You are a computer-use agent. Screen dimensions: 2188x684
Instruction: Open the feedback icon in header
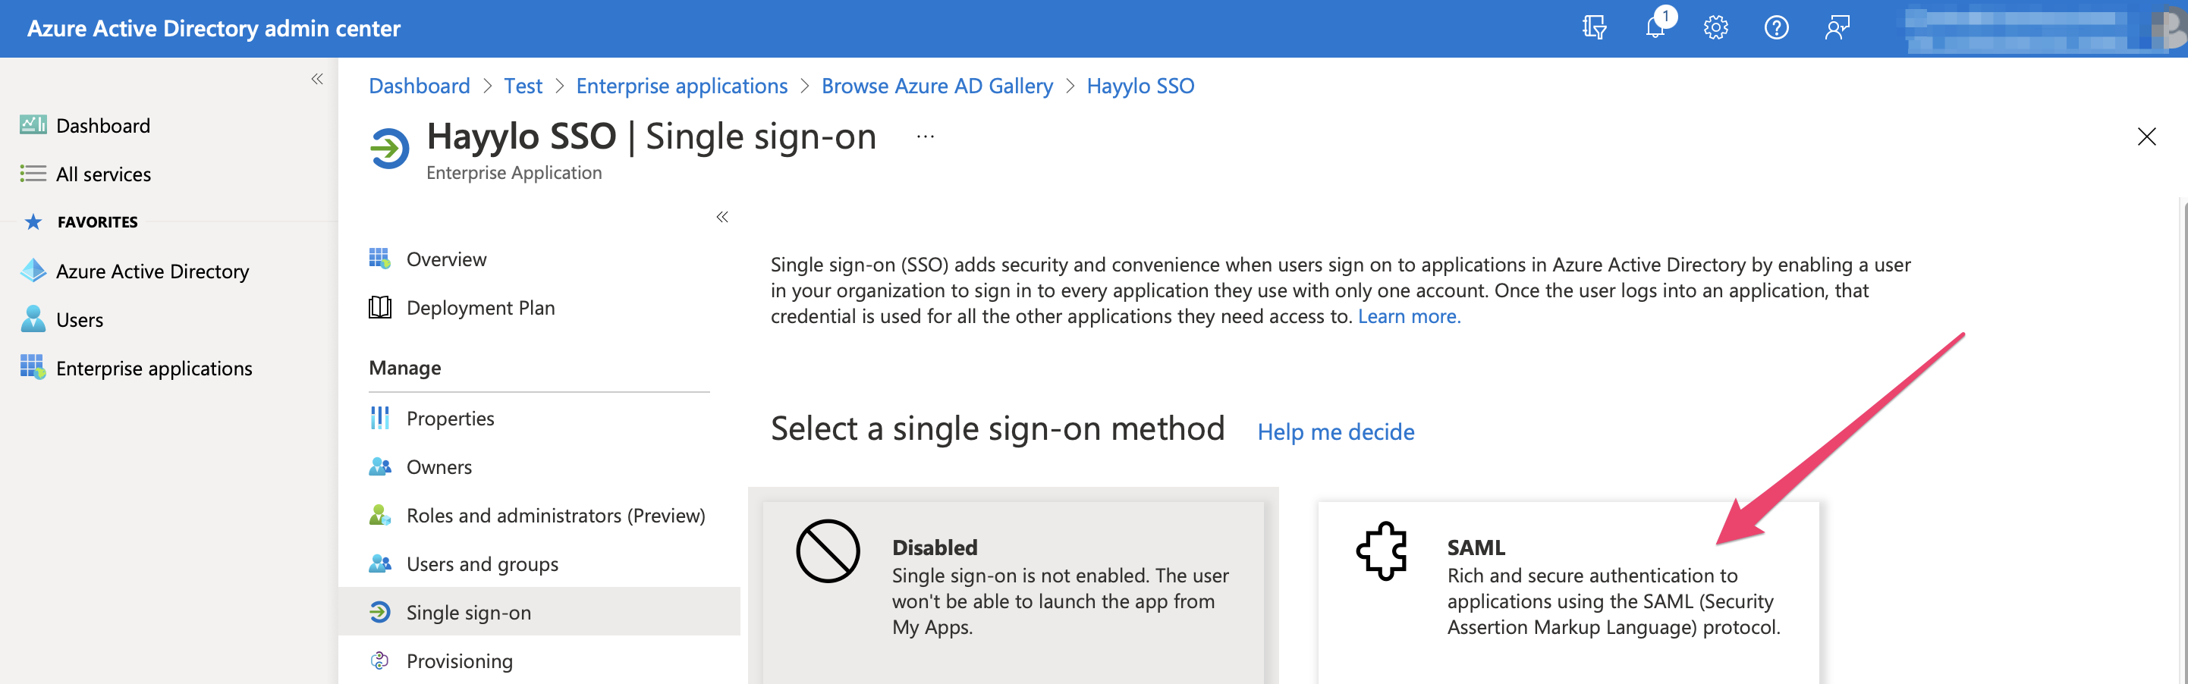coord(1836,28)
